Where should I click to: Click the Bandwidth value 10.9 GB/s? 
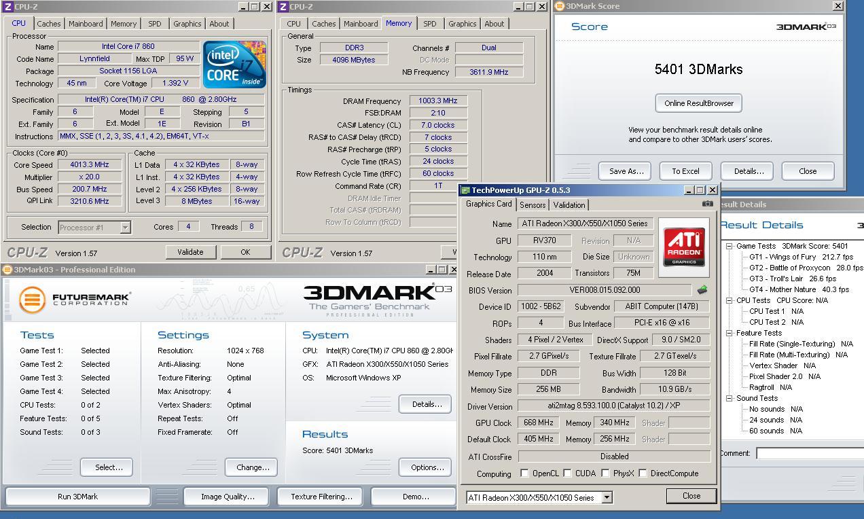point(674,389)
